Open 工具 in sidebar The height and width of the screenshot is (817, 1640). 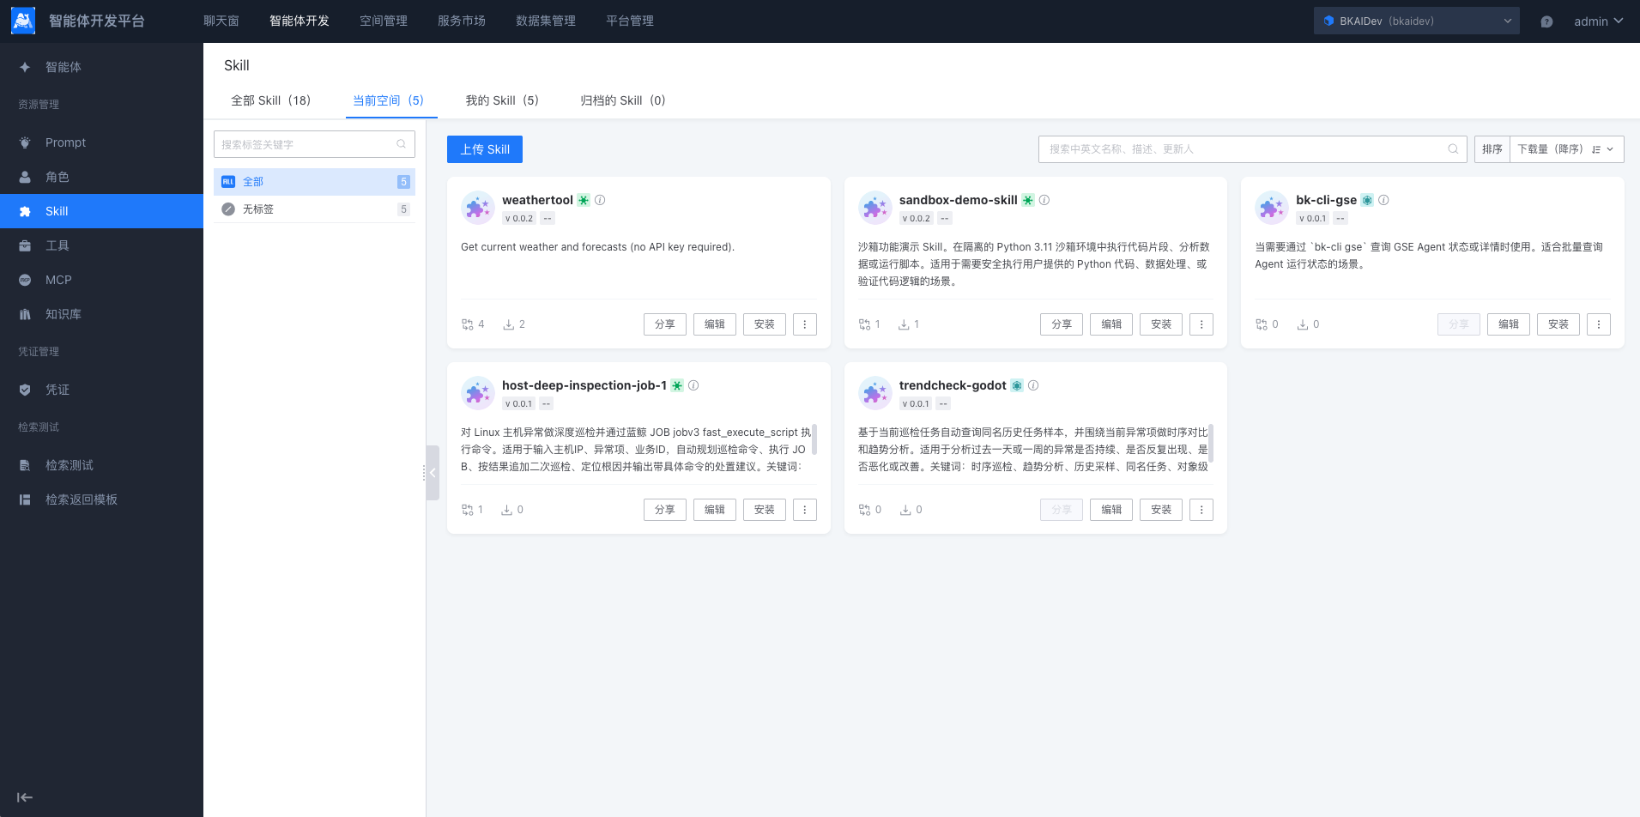pos(101,245)
